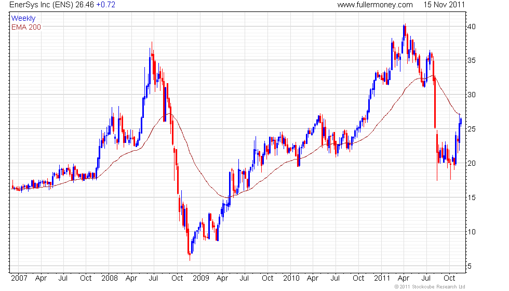The image size is (509, 291).
Task: Click the +0.72 price change
Action: (x=106, y=5)
